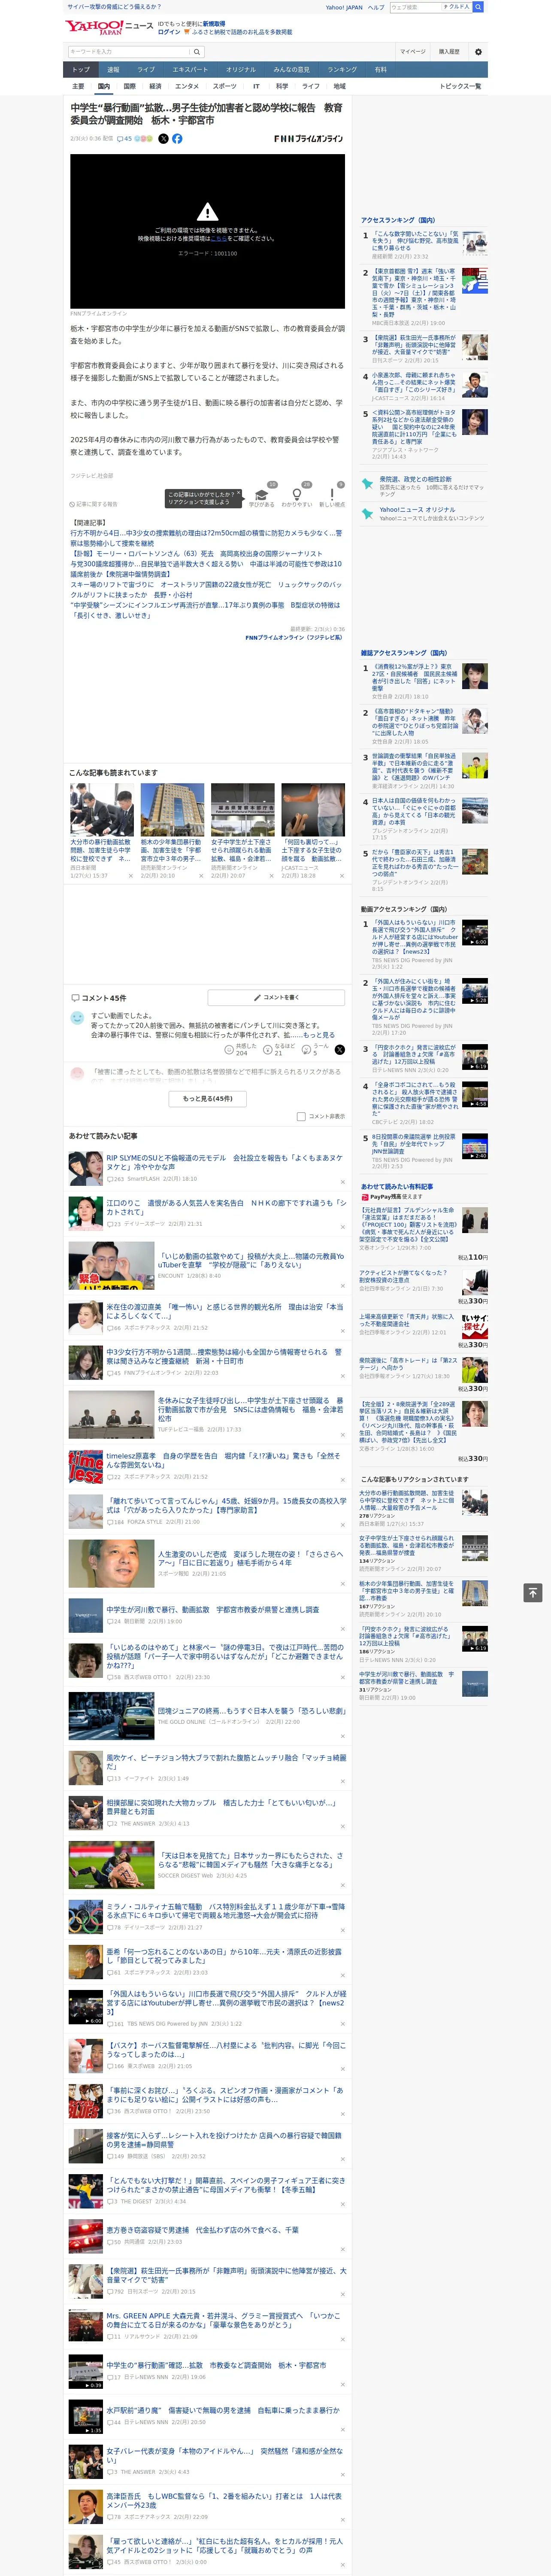Select the 主要 category

point(78,86)
